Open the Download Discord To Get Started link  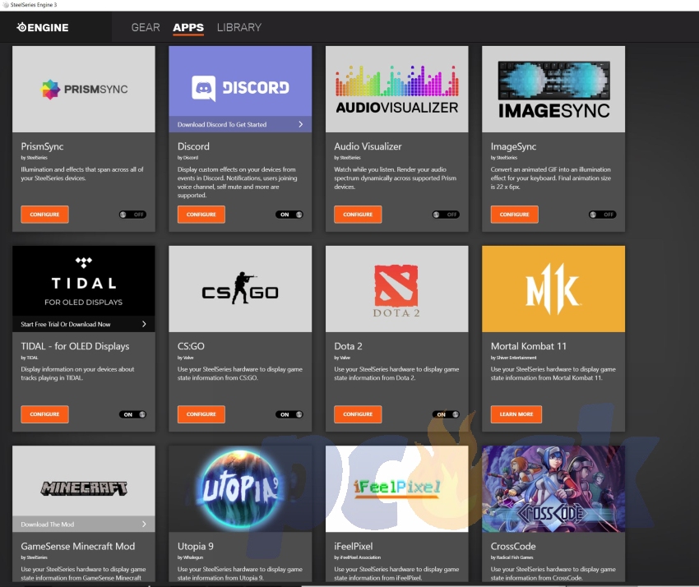pyautogui.click(x=222, y=124)
